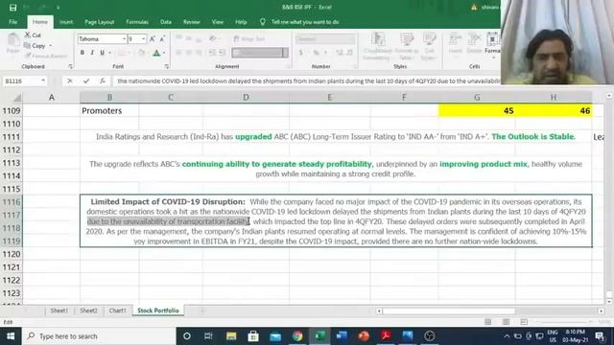The image size is (614, 345).
Task: Confirm the formula bar entry checkmark
Action: pos(86,80)
